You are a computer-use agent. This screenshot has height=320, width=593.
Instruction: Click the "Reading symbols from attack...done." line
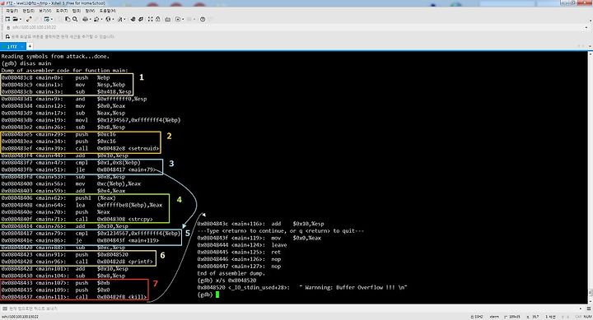(x=55, y=56)
